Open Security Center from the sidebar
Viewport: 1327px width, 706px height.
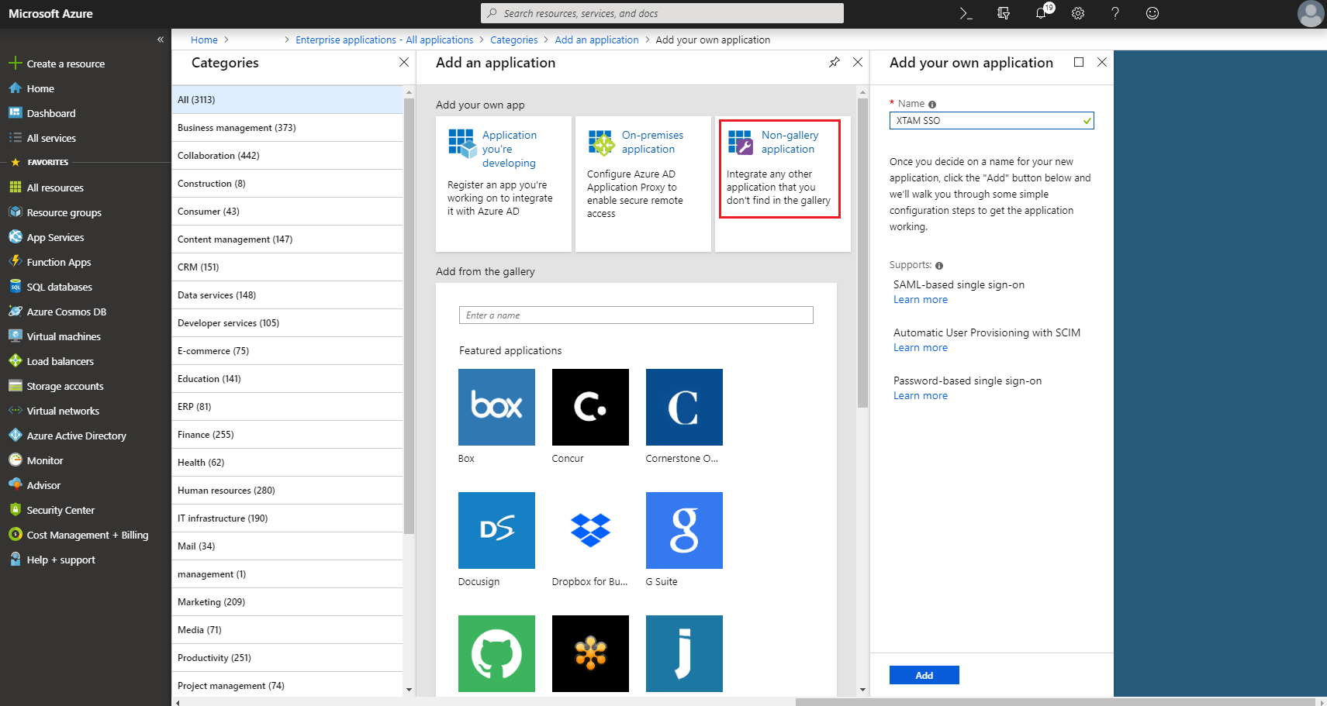coord(60,509)
